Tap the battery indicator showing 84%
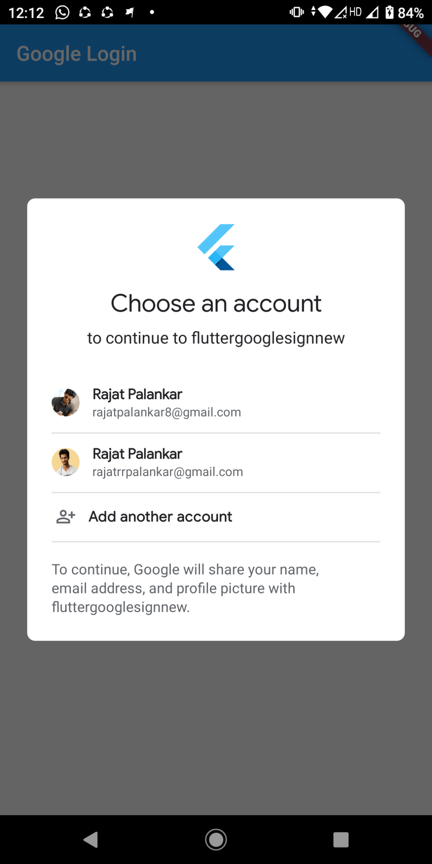 pos(404,13)
